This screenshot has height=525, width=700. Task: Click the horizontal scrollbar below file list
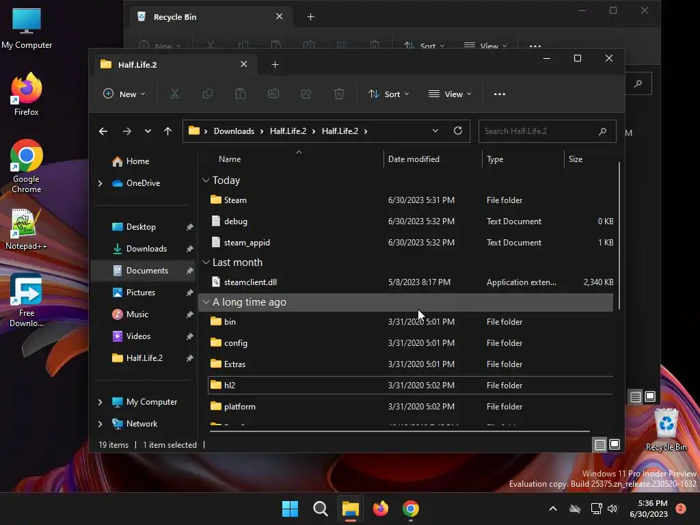coord(399,431)
